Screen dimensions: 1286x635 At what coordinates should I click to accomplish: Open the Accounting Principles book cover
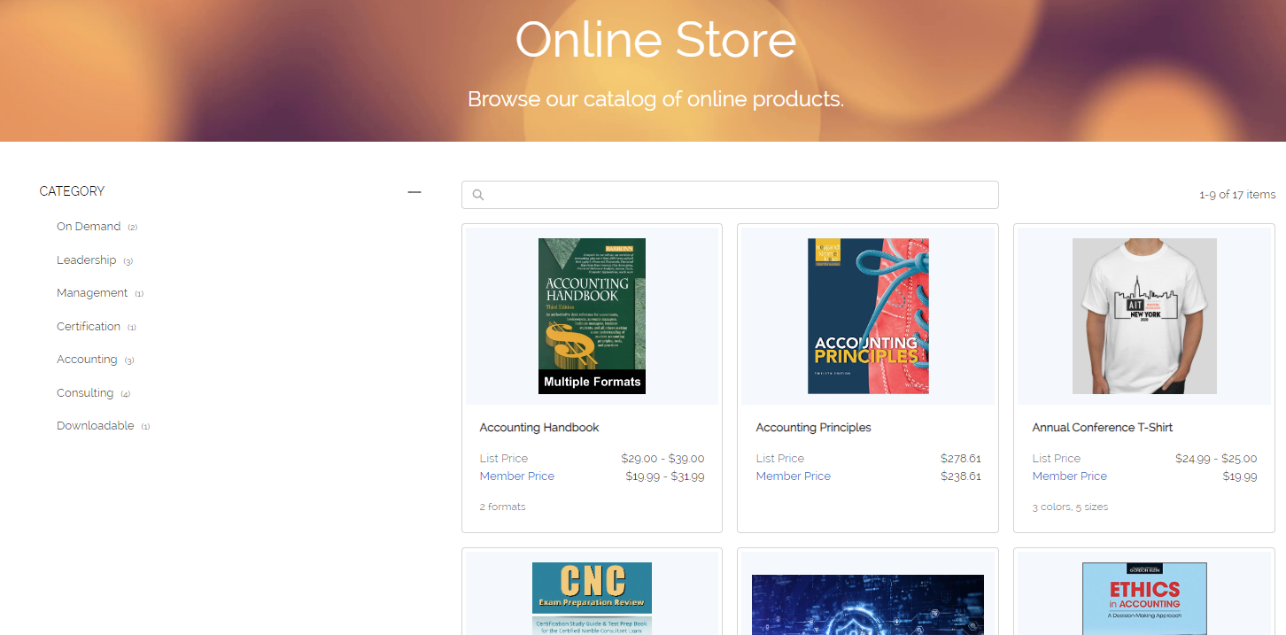click(868, 316)
